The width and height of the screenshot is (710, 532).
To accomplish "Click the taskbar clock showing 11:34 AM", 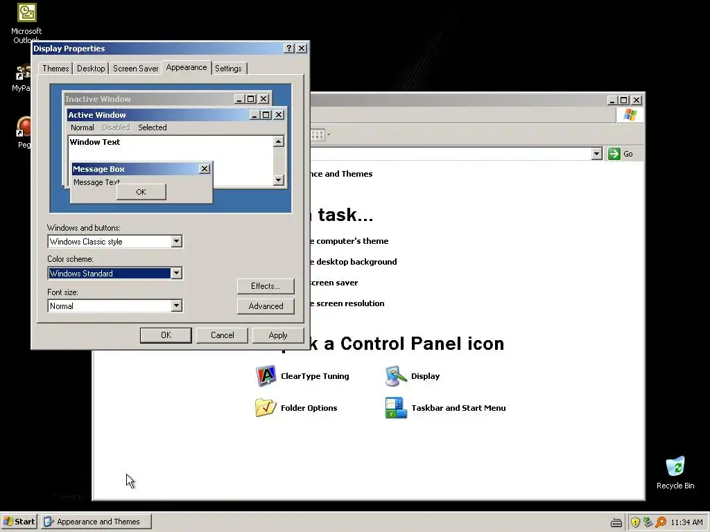I will (686, 522).
